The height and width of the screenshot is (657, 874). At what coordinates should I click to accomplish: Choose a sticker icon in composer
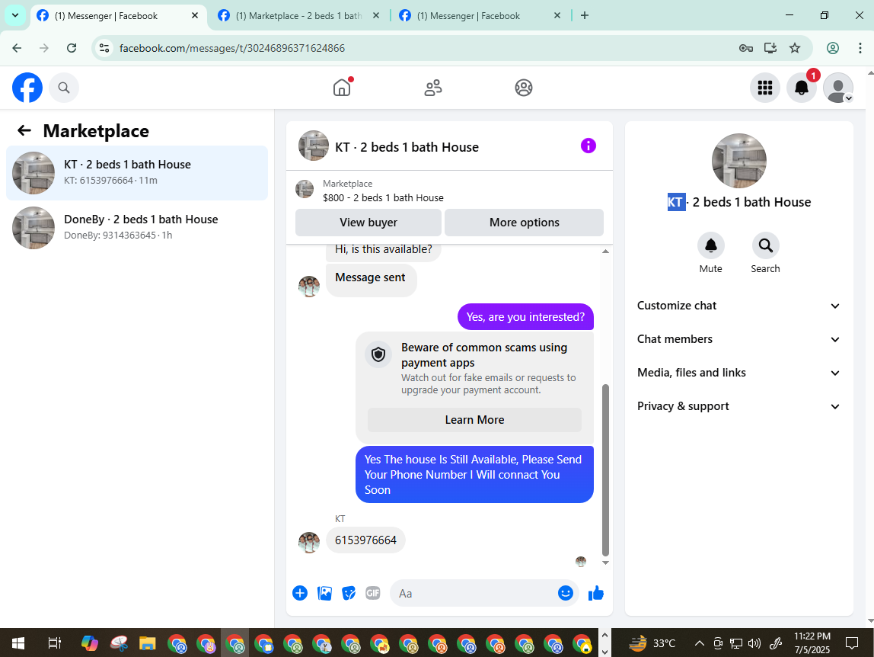tap(349, 594)
